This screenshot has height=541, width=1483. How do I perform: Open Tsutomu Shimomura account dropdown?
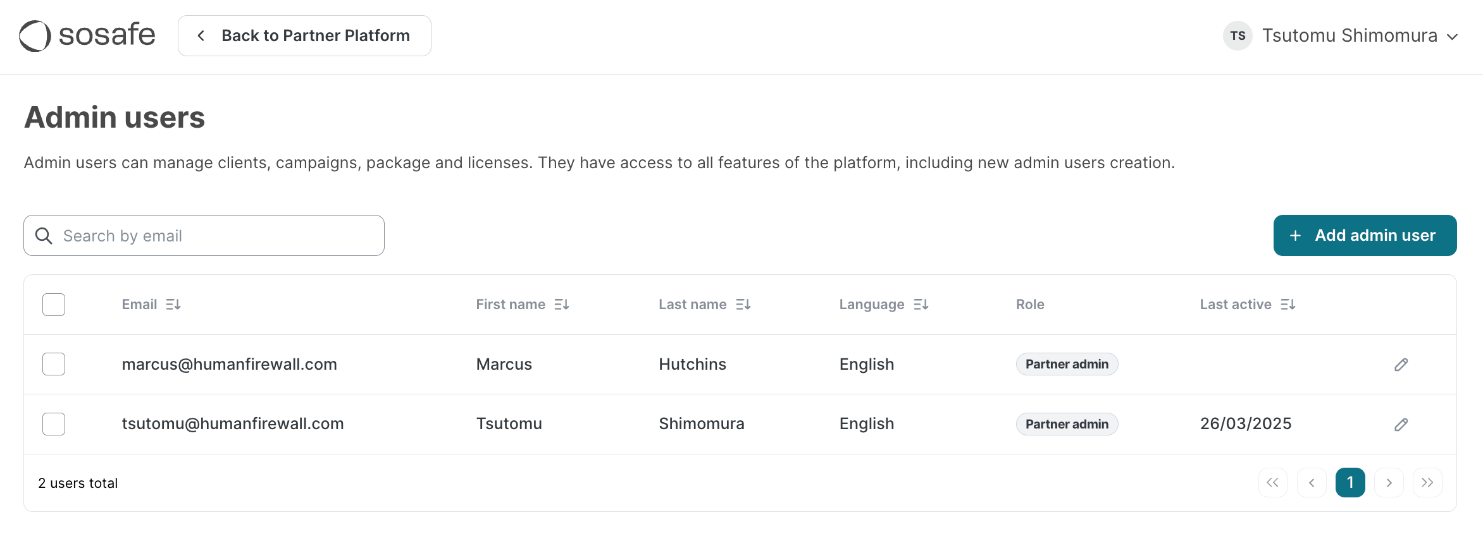point(1341,36)
